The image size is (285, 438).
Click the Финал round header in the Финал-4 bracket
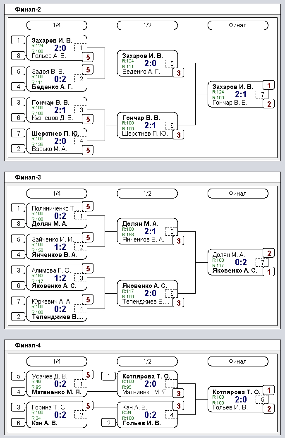coord(238,361)
